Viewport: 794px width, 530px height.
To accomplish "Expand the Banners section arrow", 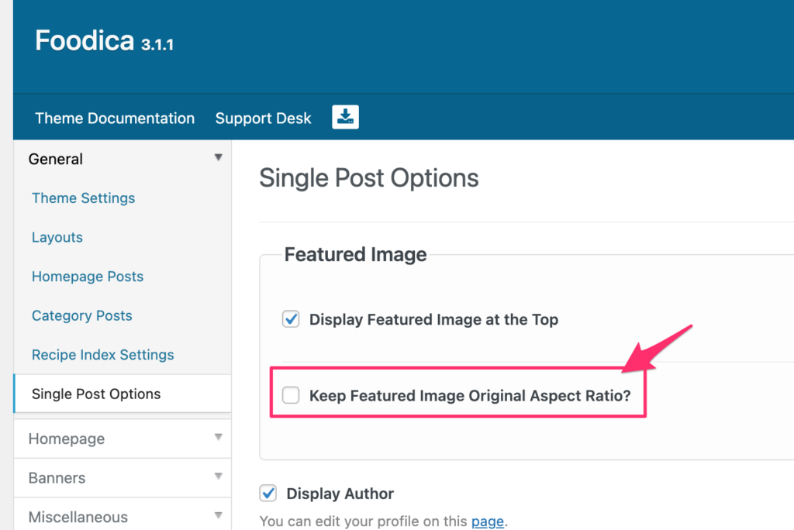I will (218, 476).
